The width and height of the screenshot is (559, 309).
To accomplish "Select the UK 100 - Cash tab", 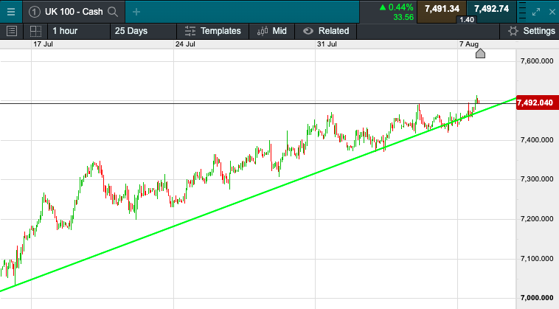I will (74, 12).
